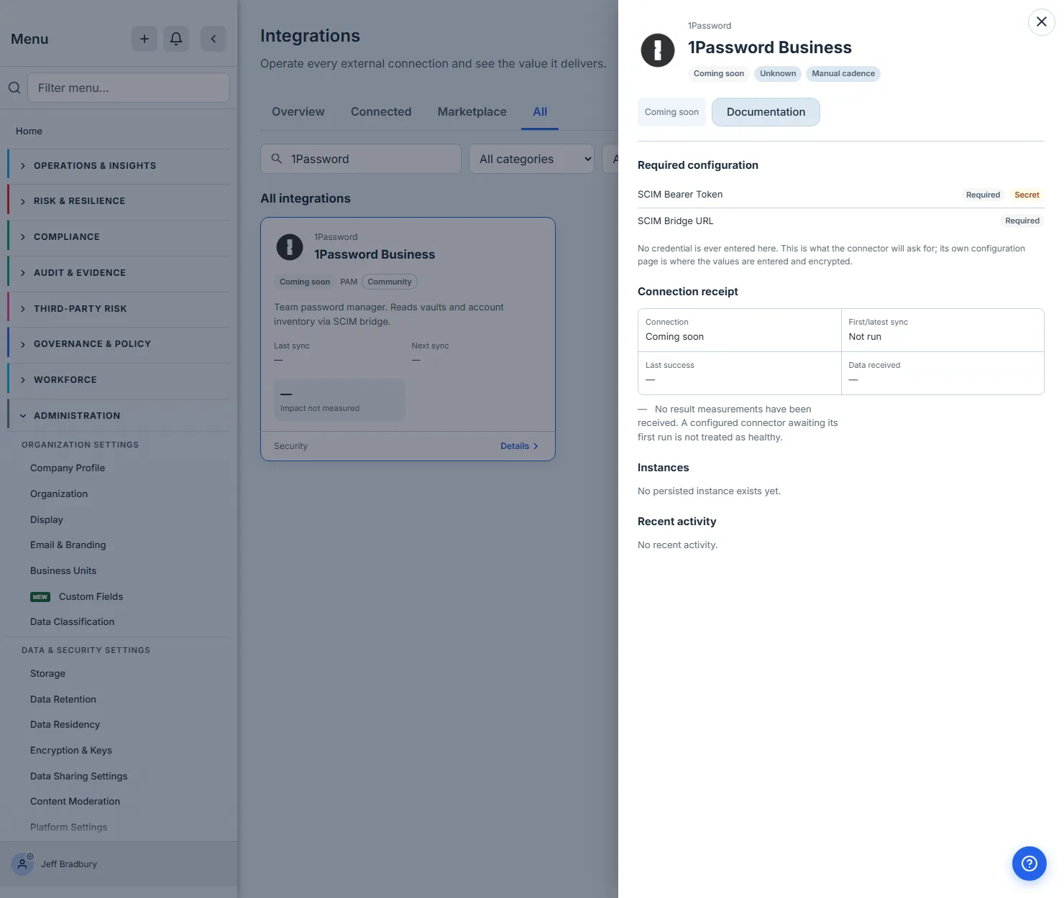Click the search magnifier beside Filter menu
1064x898 pixels.
14,88
